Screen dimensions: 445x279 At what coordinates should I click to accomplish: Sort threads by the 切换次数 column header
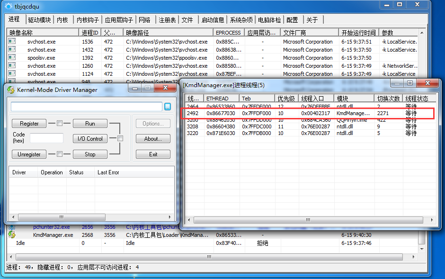(388, 99)
